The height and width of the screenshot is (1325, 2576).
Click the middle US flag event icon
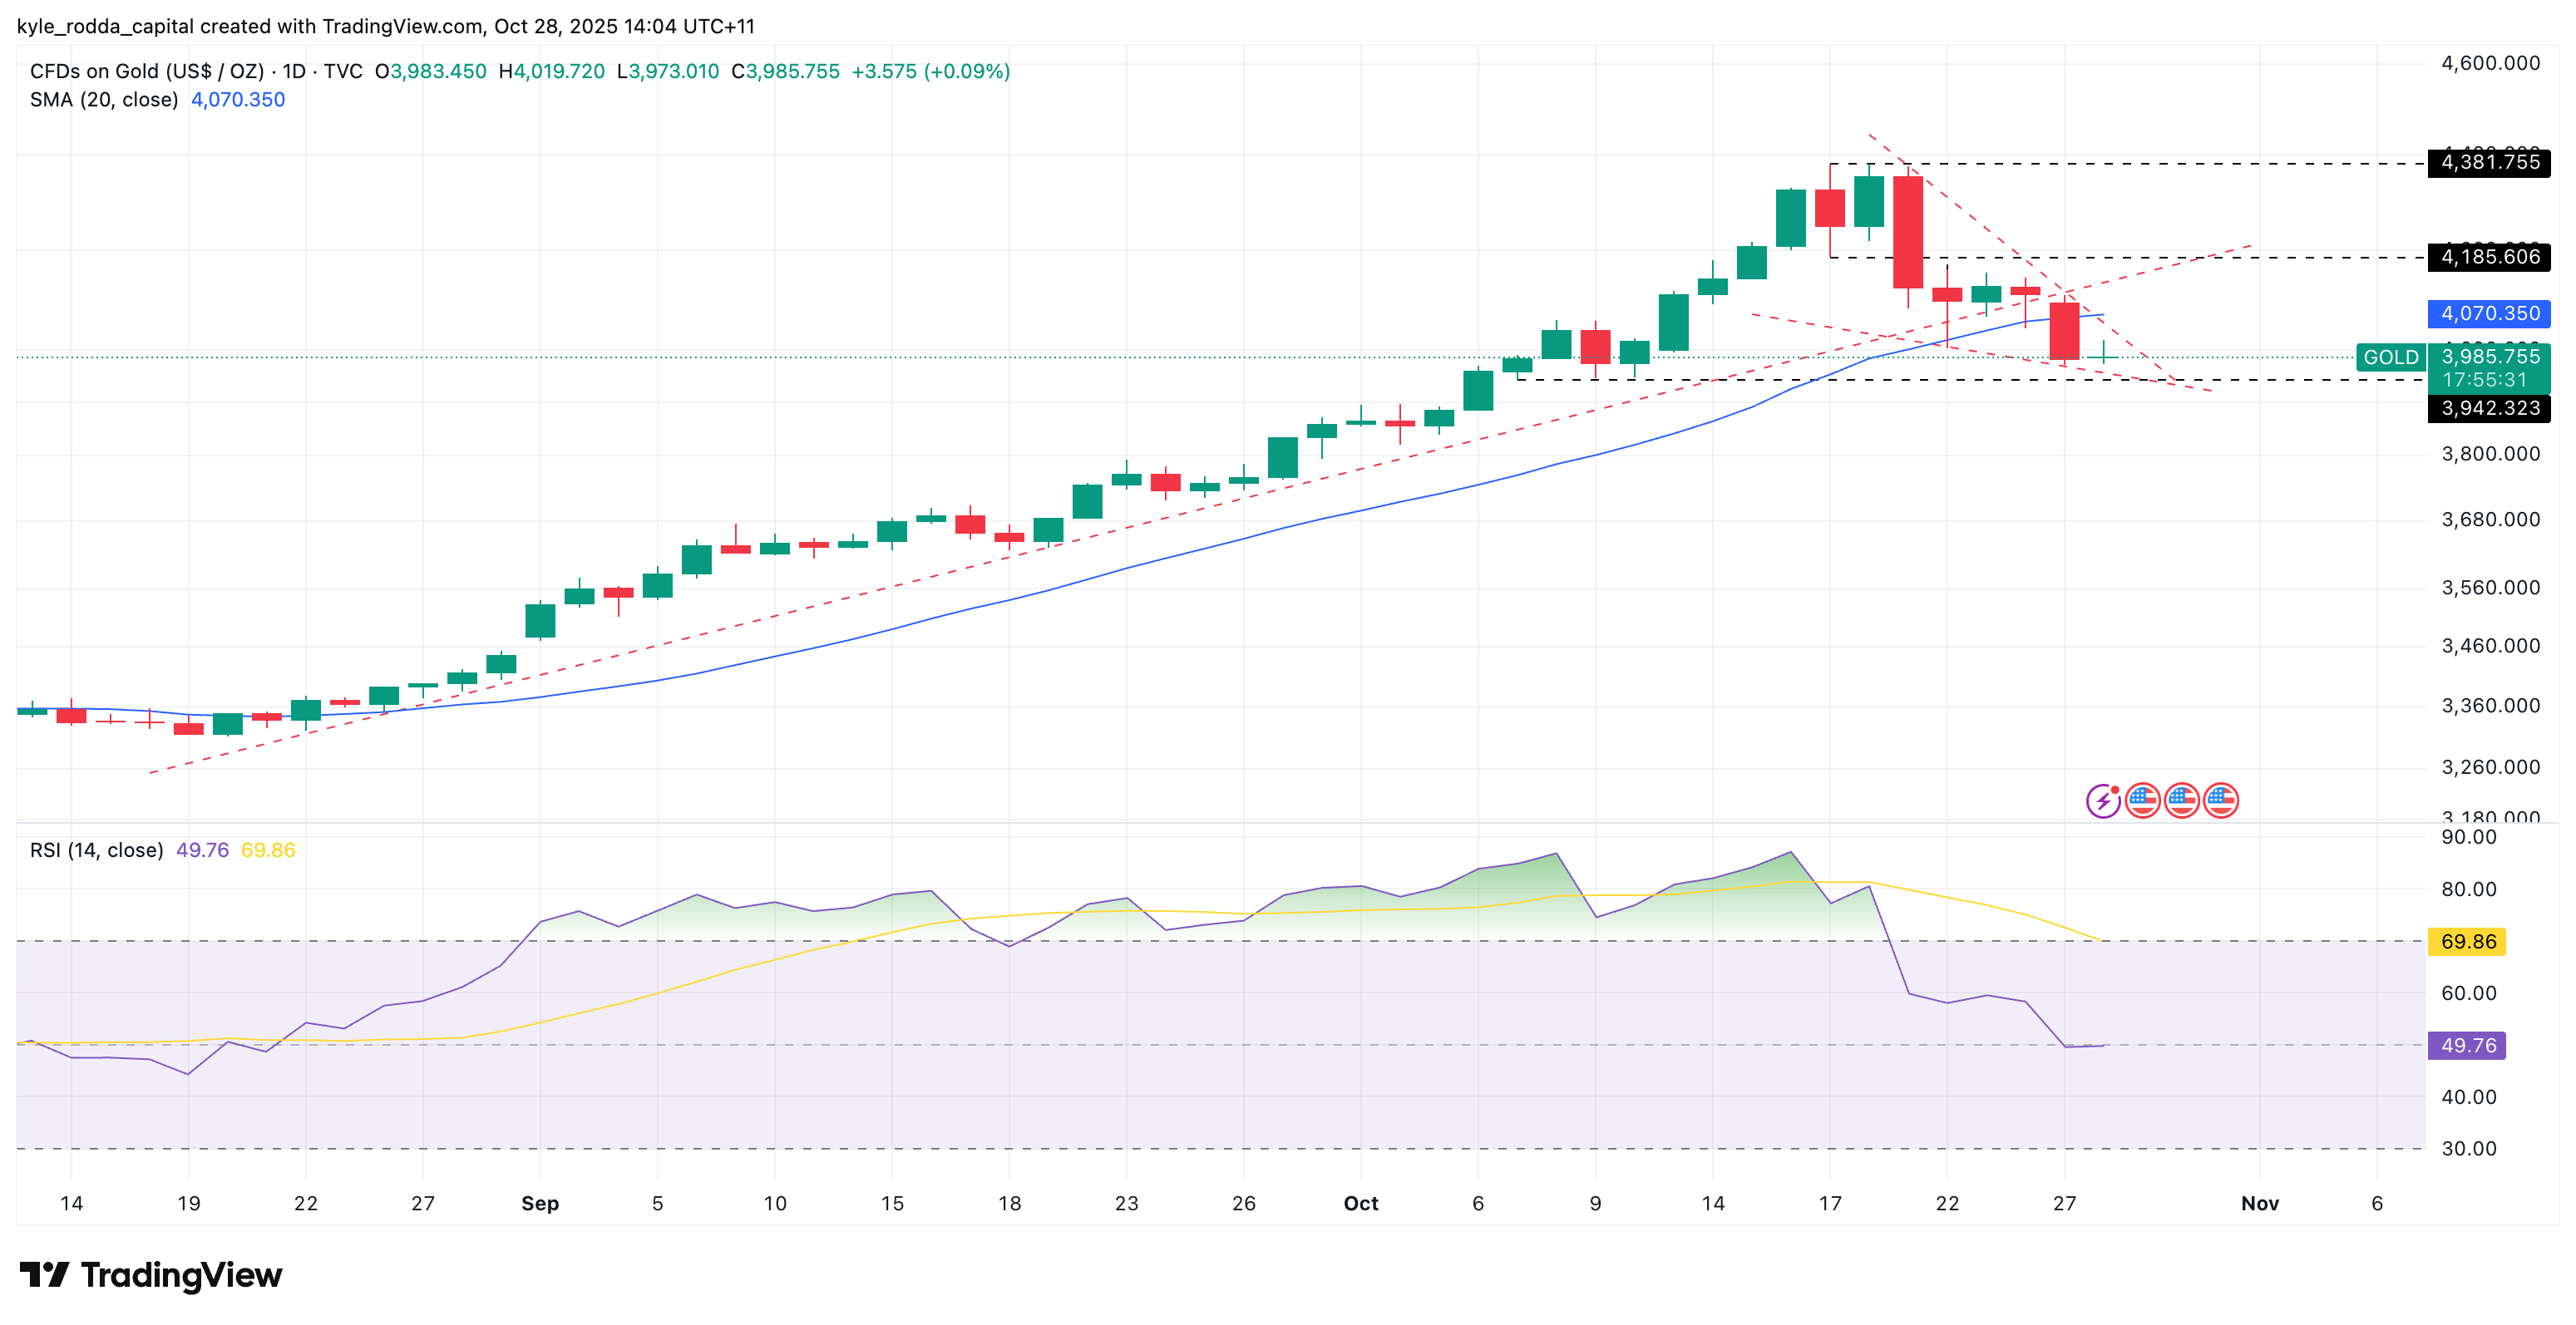click(2181, 800)
